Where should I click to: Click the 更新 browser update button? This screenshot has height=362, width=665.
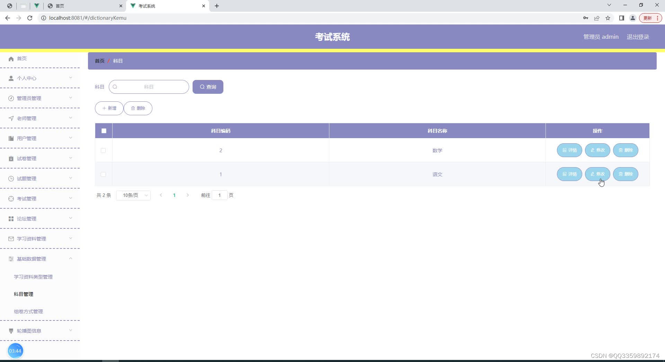[650, 18]
